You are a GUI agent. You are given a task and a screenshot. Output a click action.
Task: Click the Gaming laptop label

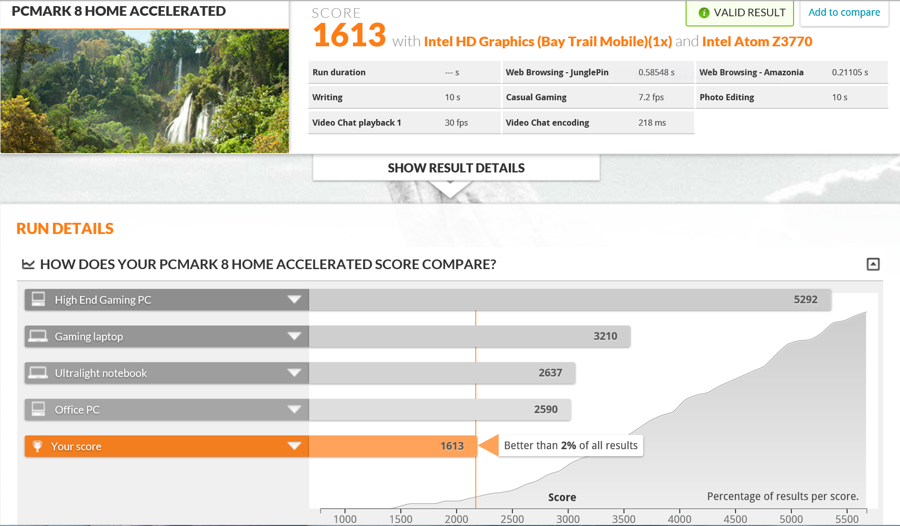89,337
